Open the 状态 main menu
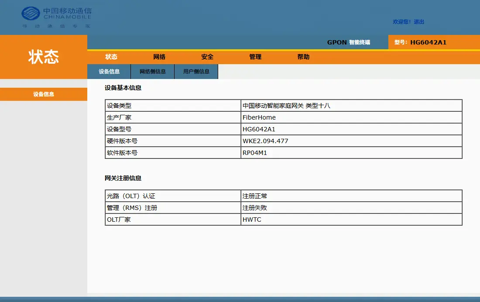480x302 pixels. tap(111, 57)
